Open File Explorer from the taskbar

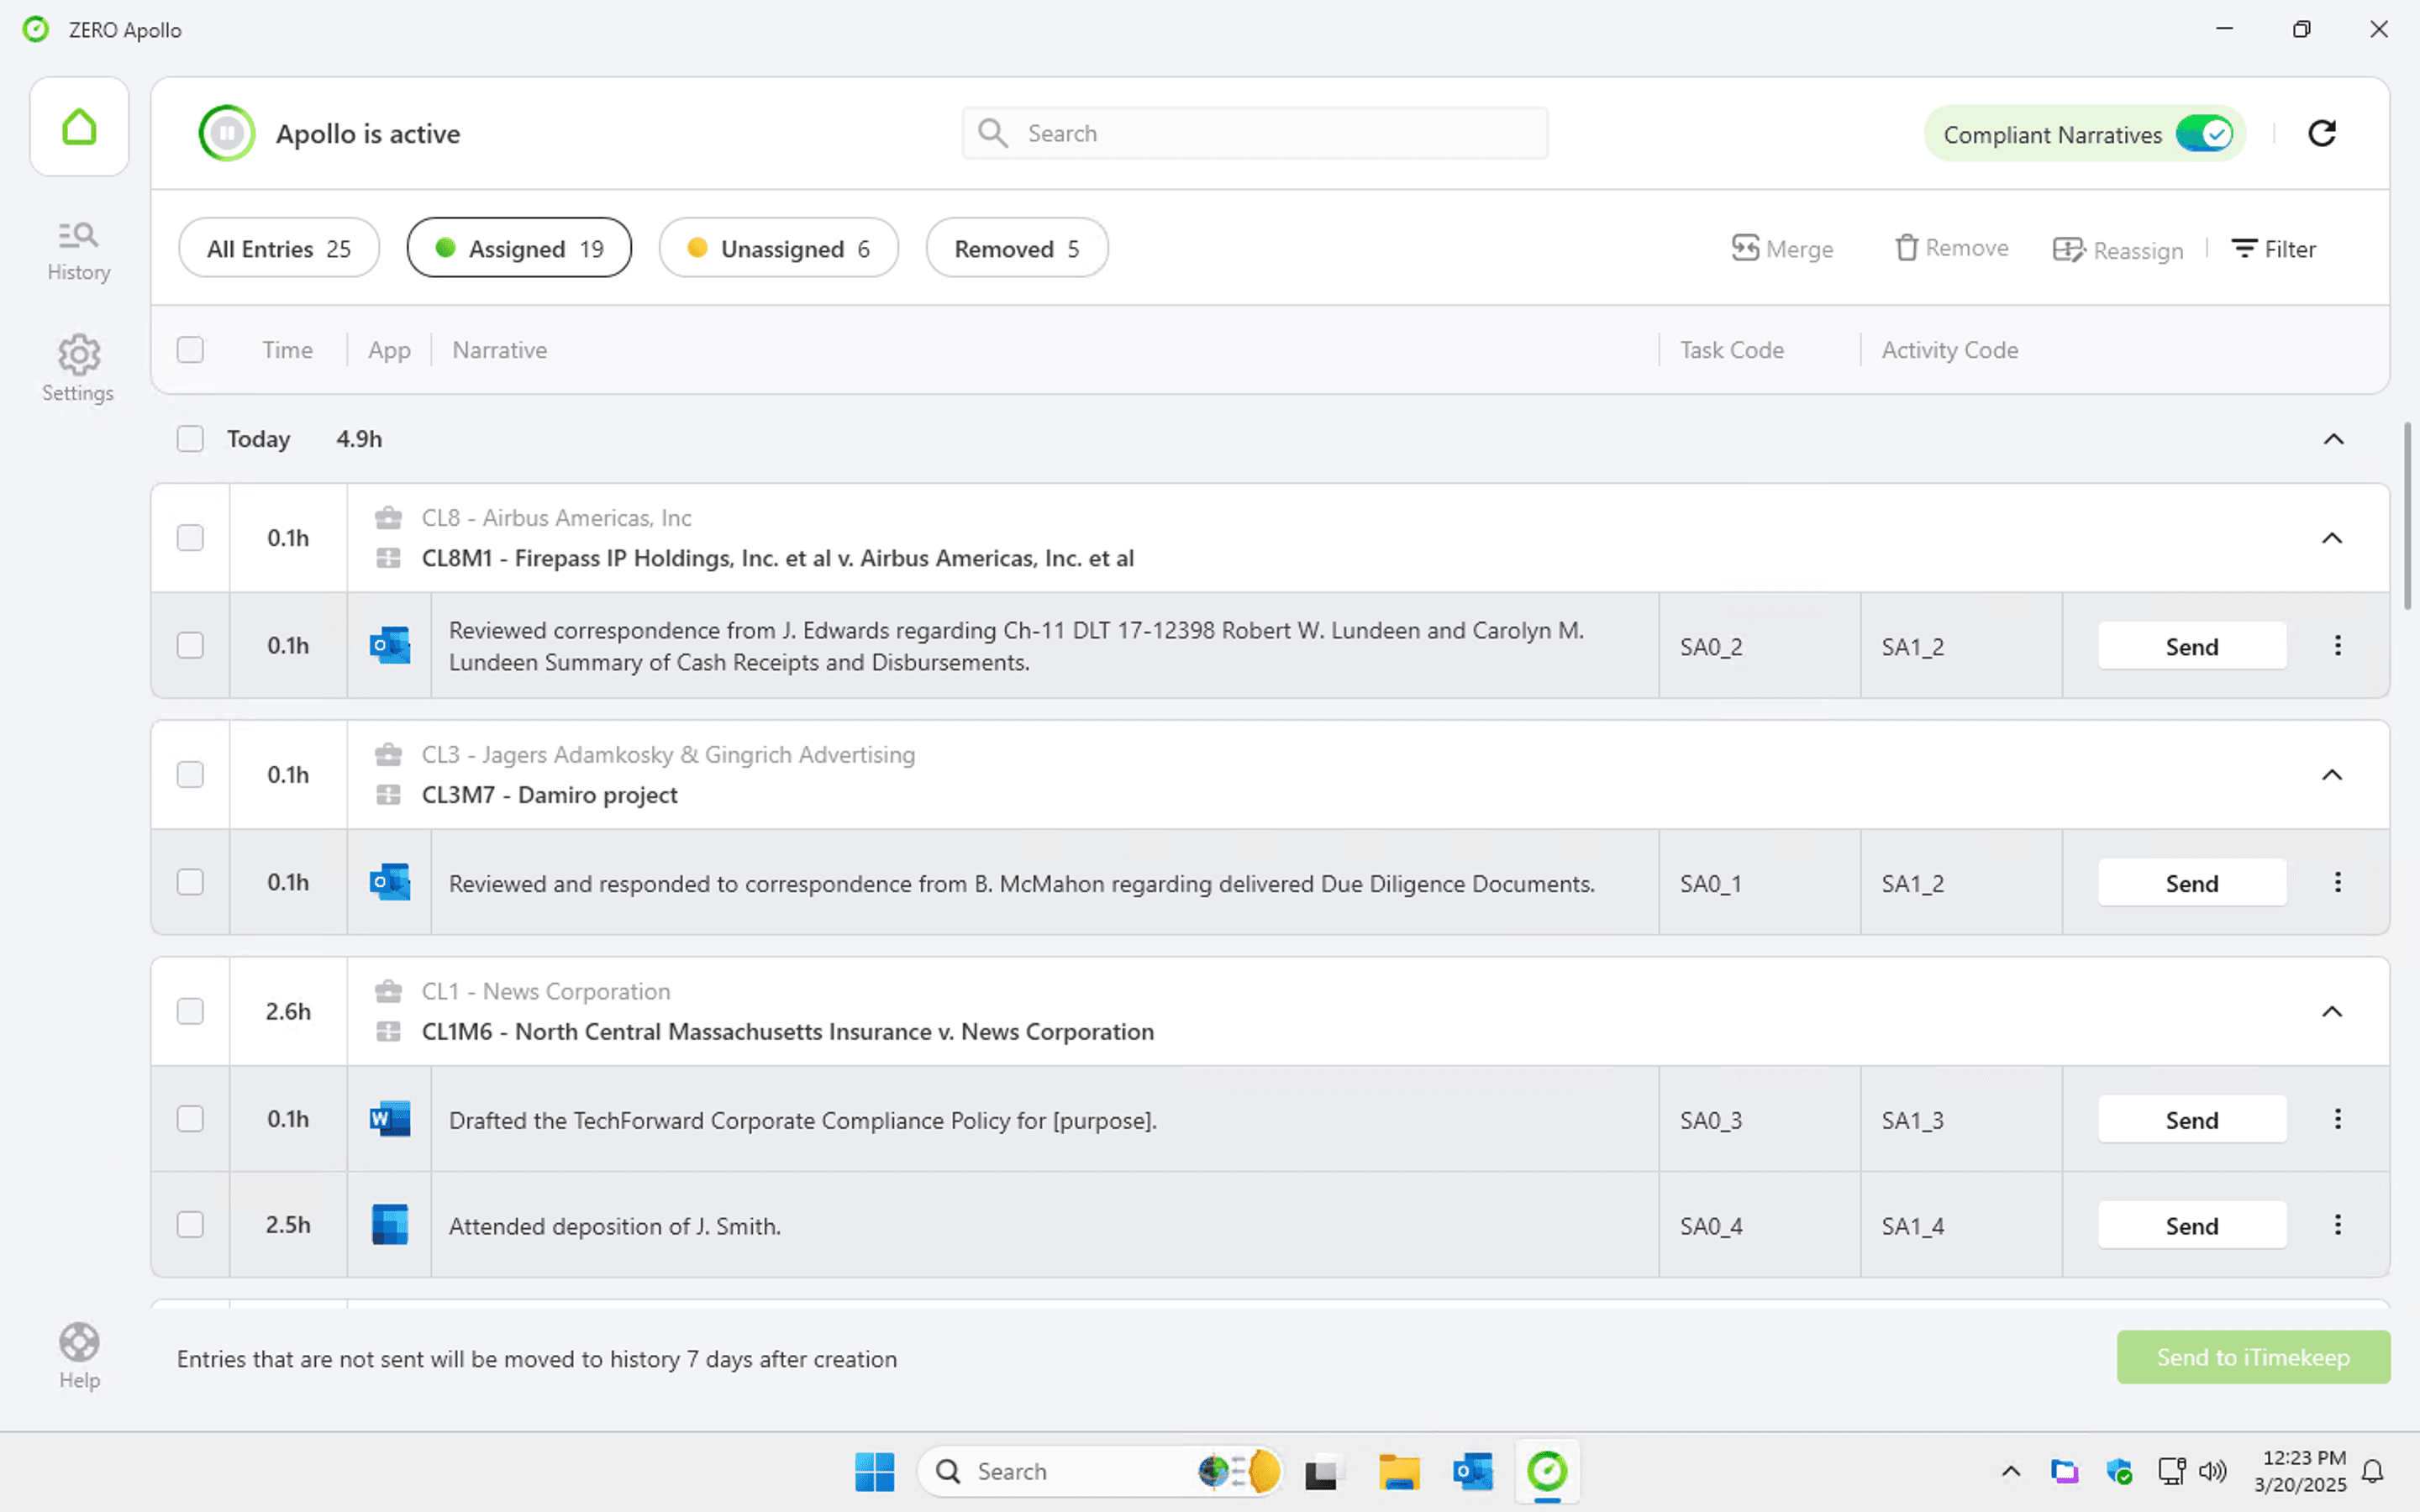pos(1399,1472)
